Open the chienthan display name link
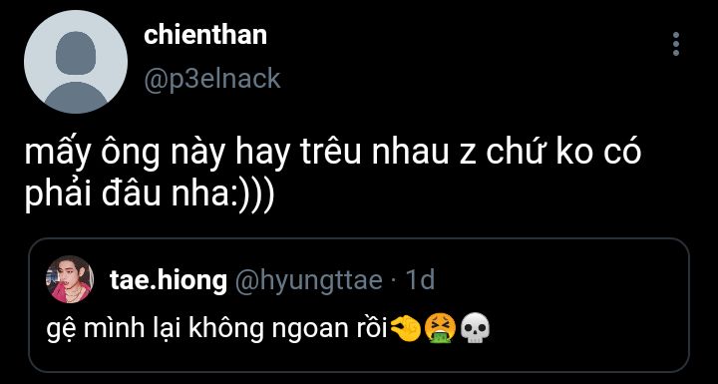The width and height of the screenshot is (718, 384). (x=205, y=35)
